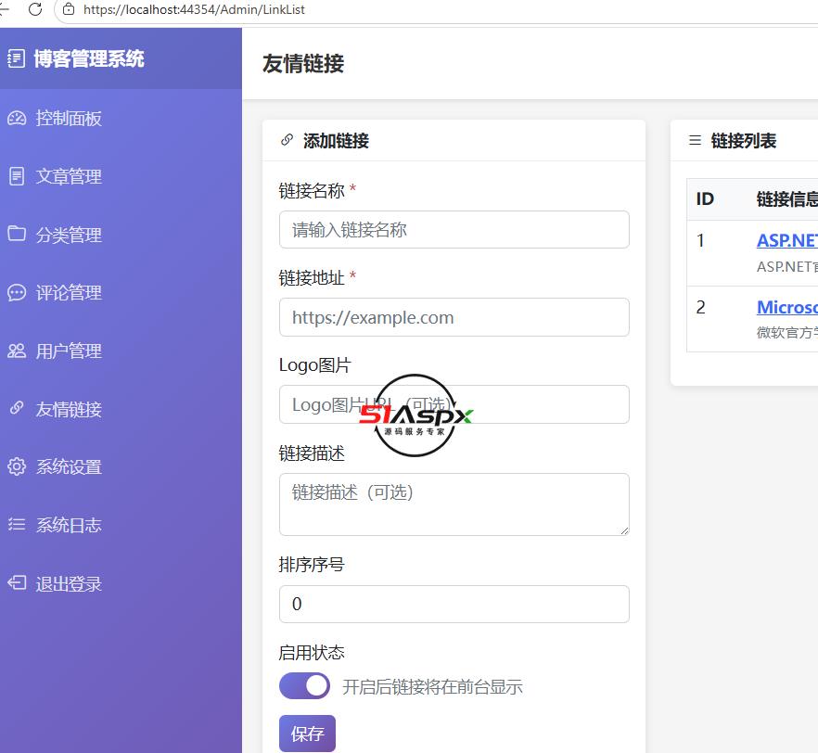Click the 保存 button
Image resolution: width=818 pixels, height=753 pixels.
(307, 734)
